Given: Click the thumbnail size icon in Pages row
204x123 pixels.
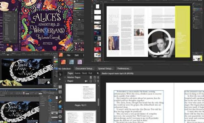Looking at the screenshot, I should point(86,81).
